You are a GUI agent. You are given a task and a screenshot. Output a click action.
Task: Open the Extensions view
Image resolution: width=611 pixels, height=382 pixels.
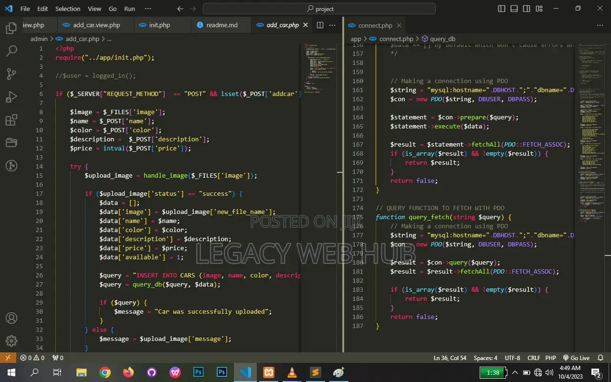[x=11, y=120]
